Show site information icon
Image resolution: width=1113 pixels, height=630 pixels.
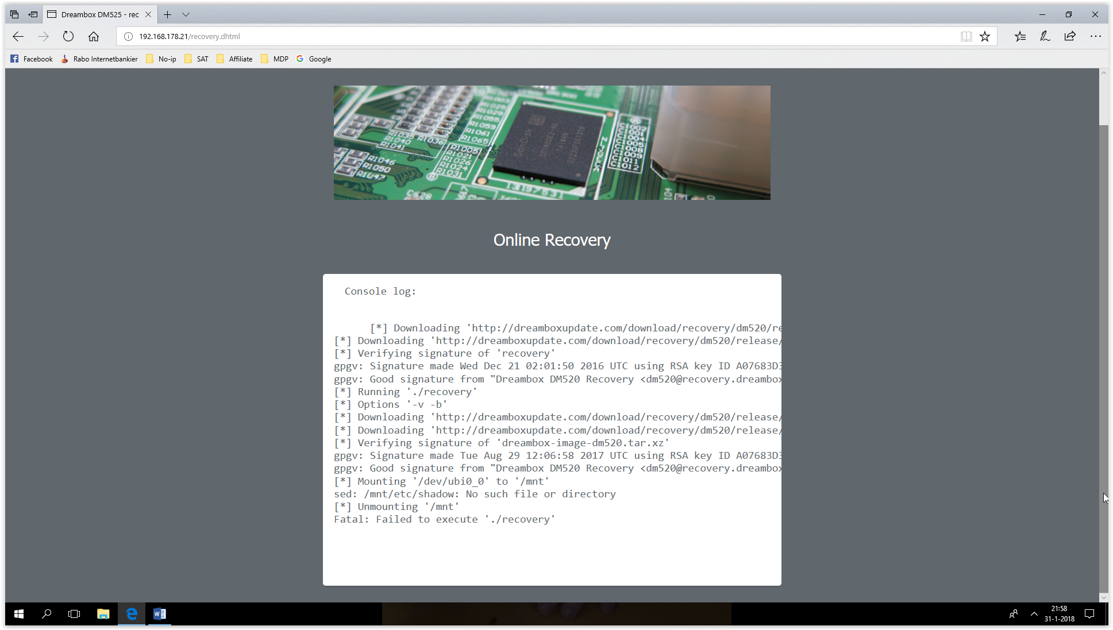point(129,36)
